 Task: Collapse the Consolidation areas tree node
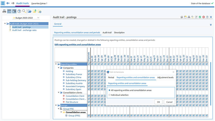(x=61, y=112)
